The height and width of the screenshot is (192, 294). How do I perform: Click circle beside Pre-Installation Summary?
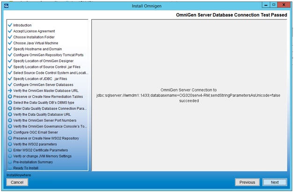(10, 162)
